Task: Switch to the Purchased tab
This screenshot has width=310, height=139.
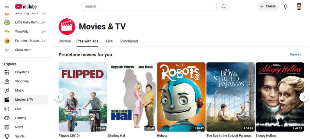Action: point(129,41)
